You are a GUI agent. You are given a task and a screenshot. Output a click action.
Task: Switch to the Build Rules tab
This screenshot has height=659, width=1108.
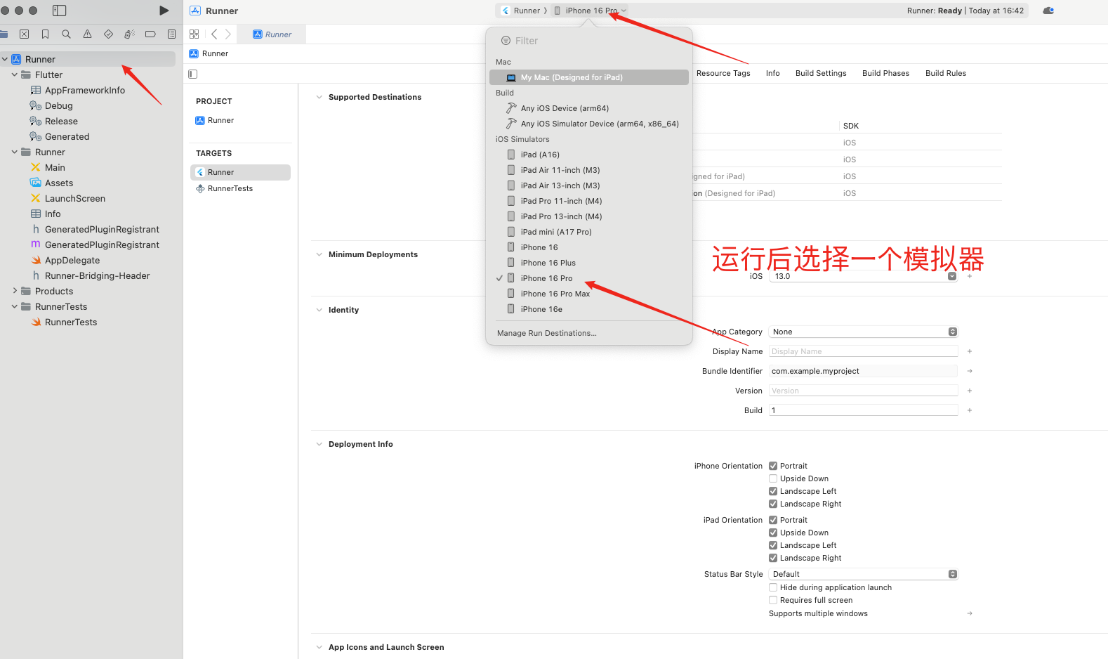point(945,73)
